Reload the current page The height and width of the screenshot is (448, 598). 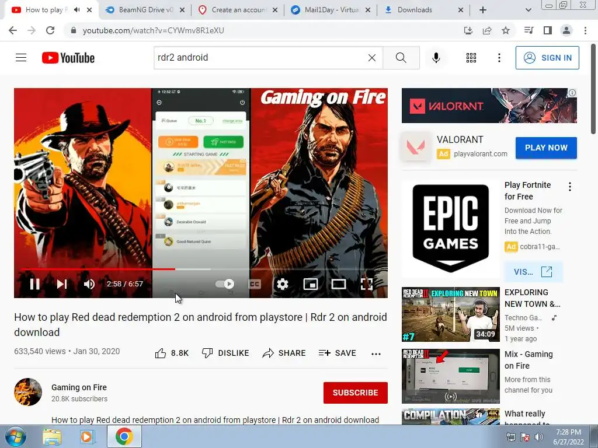tap(50, 30)
